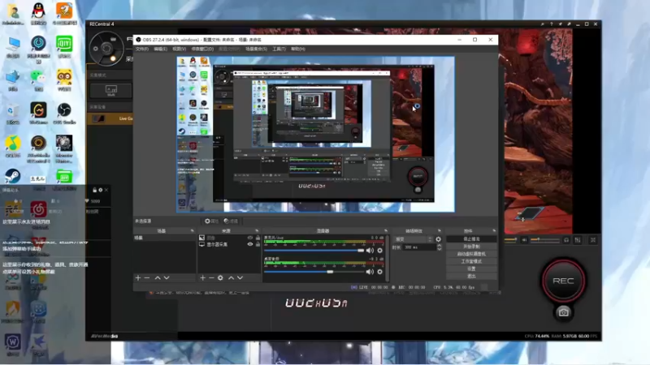The height and width of the screenshot is (365, 650).
Task: Remove the selected scene with the minus icon in Scenes dock
Action: (147, 277)
